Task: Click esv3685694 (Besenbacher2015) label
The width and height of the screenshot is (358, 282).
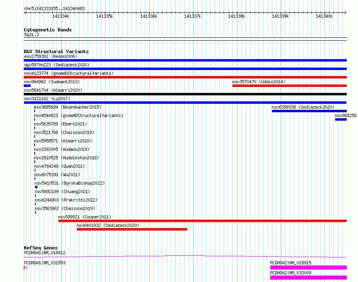Action: (x=68, y=107)
